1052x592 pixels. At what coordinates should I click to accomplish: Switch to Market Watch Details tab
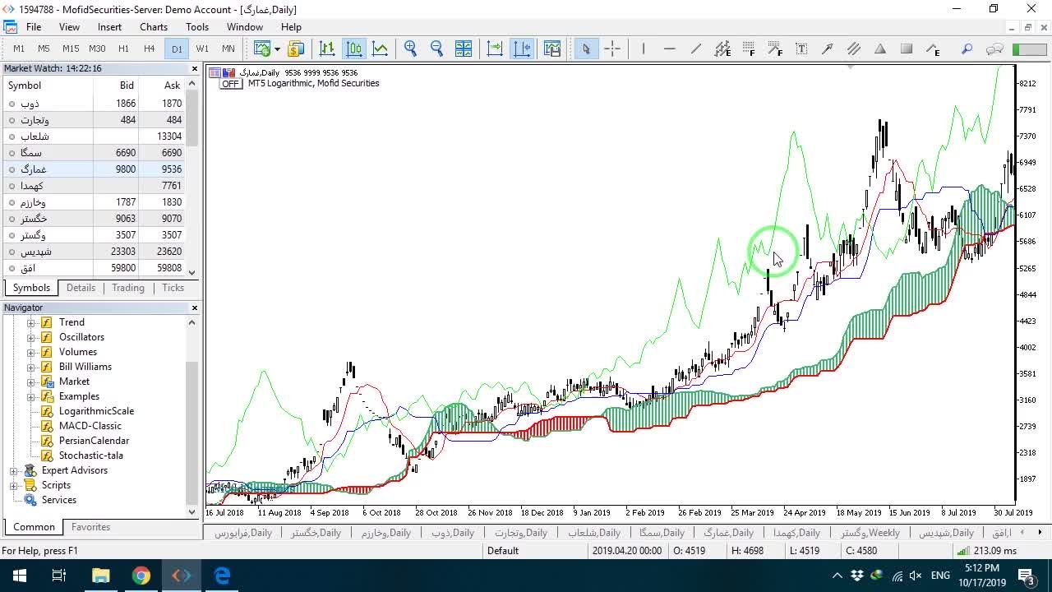tap(81, 288)
